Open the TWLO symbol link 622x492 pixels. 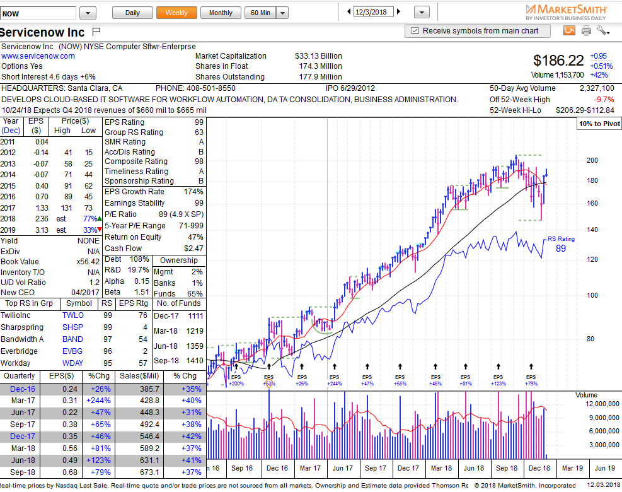coord(73,315)
